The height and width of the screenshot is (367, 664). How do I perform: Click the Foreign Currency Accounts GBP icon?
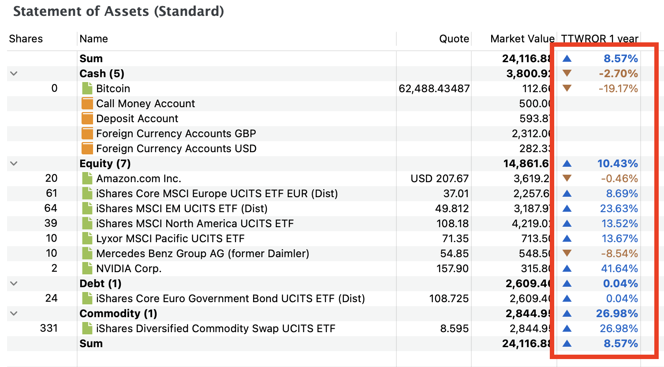87,134
